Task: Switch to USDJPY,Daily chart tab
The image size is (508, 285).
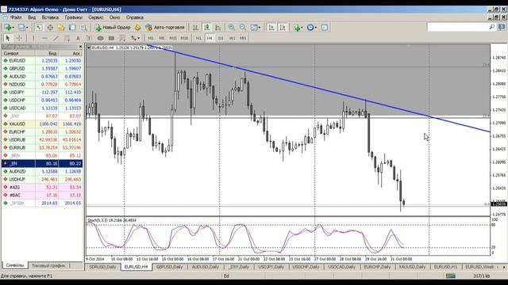Action: 271,267
